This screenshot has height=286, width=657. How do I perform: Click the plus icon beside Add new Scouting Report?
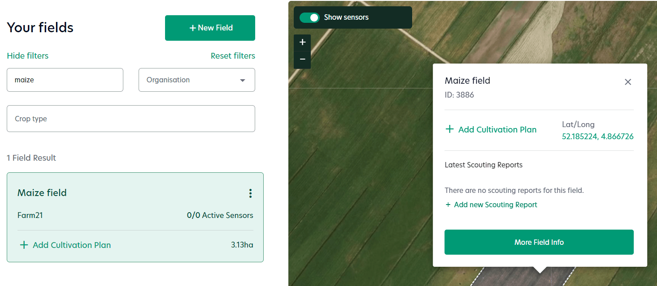point(448,205)
